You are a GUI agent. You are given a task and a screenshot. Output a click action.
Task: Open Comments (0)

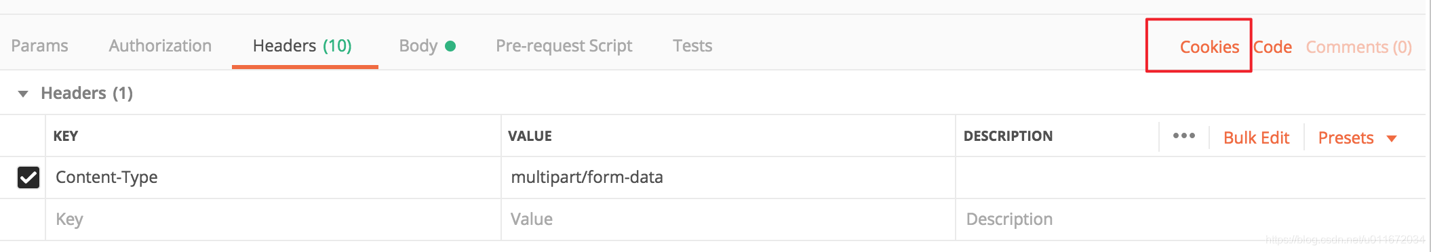[1359, 47]
